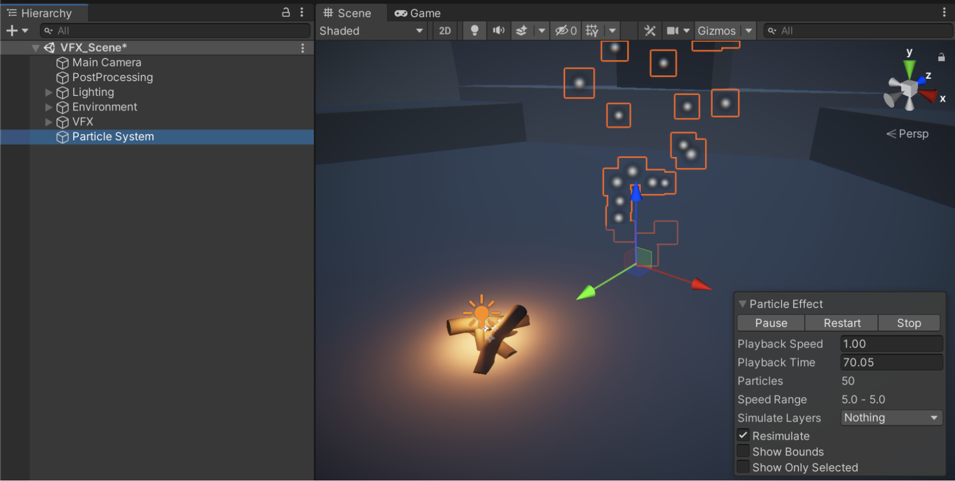Pause the particle effect playback
The width and height of the screenshot is (955, 481).
click(x=771, y=323)
